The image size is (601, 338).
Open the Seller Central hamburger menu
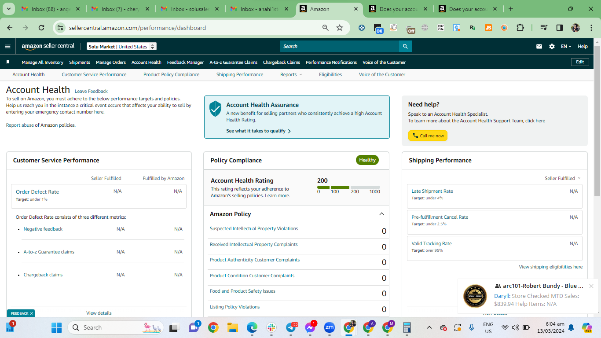7,46
